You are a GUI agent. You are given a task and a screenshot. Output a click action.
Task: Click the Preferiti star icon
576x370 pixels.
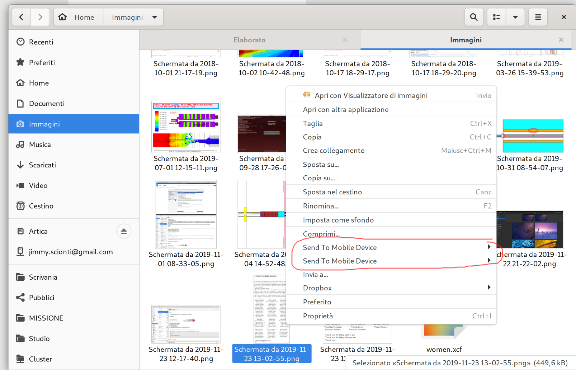21,62
